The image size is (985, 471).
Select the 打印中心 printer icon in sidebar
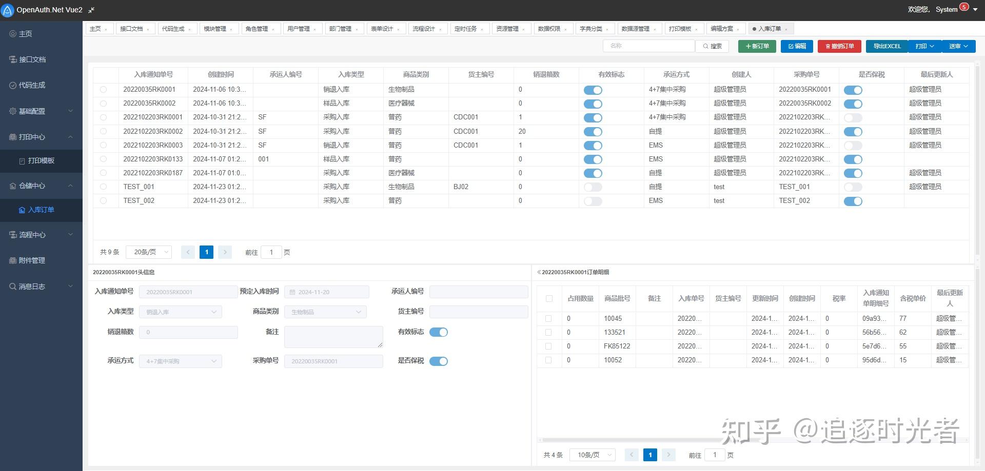(12, 137)
